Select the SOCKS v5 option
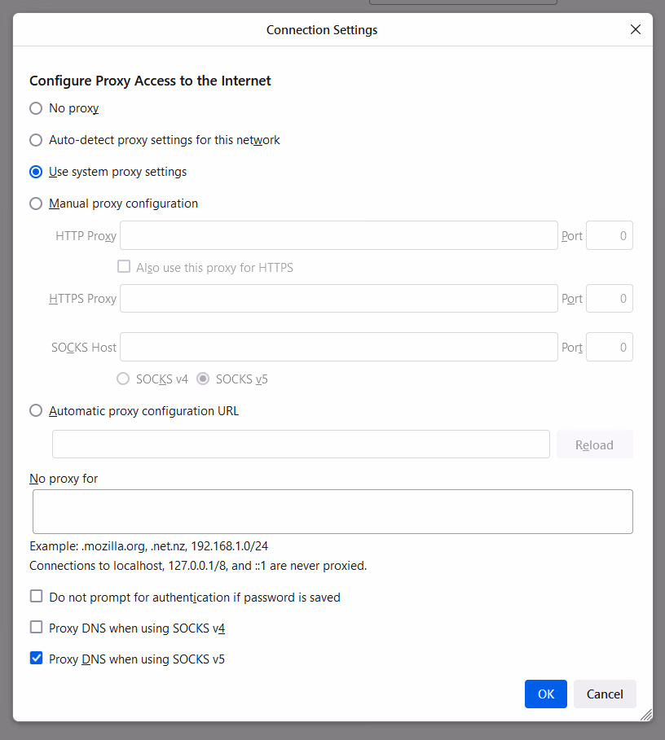Image resolution: width=665 pixels, height=740 pixels. point(202,379)
